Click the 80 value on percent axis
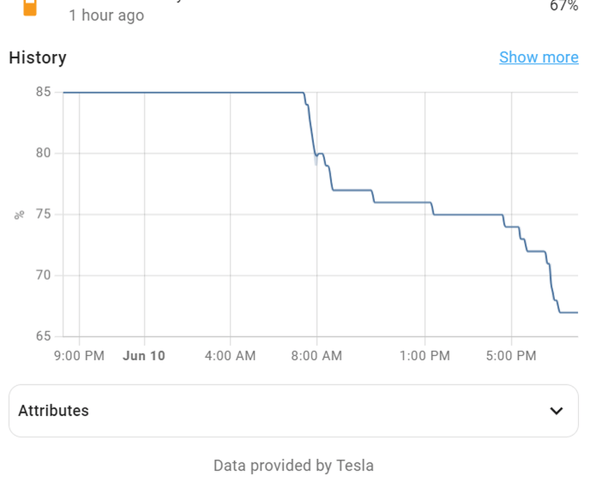This screenshot has height=482, width=590. coord(43,153)
